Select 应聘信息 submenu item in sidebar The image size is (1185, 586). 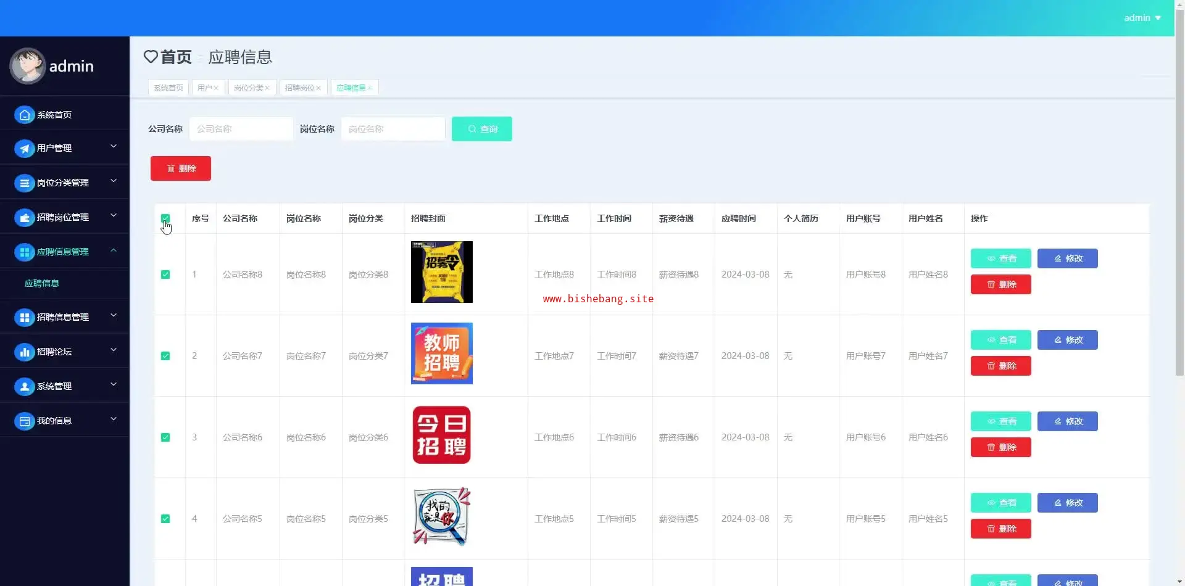coord(42,284)
